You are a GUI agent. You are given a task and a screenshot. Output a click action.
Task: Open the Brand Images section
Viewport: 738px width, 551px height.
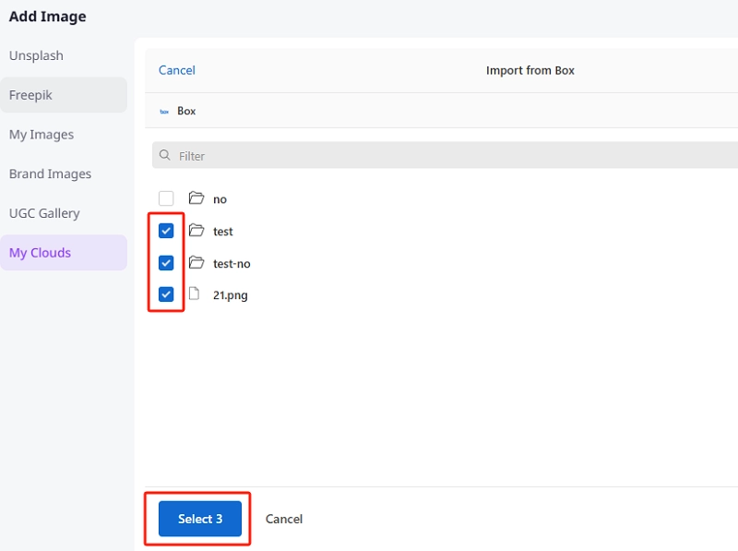(x=51, y=174)
